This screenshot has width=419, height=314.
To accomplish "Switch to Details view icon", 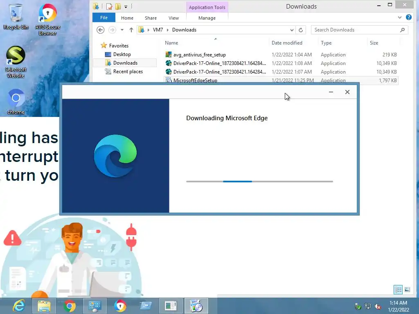I will tap(398, 289).
